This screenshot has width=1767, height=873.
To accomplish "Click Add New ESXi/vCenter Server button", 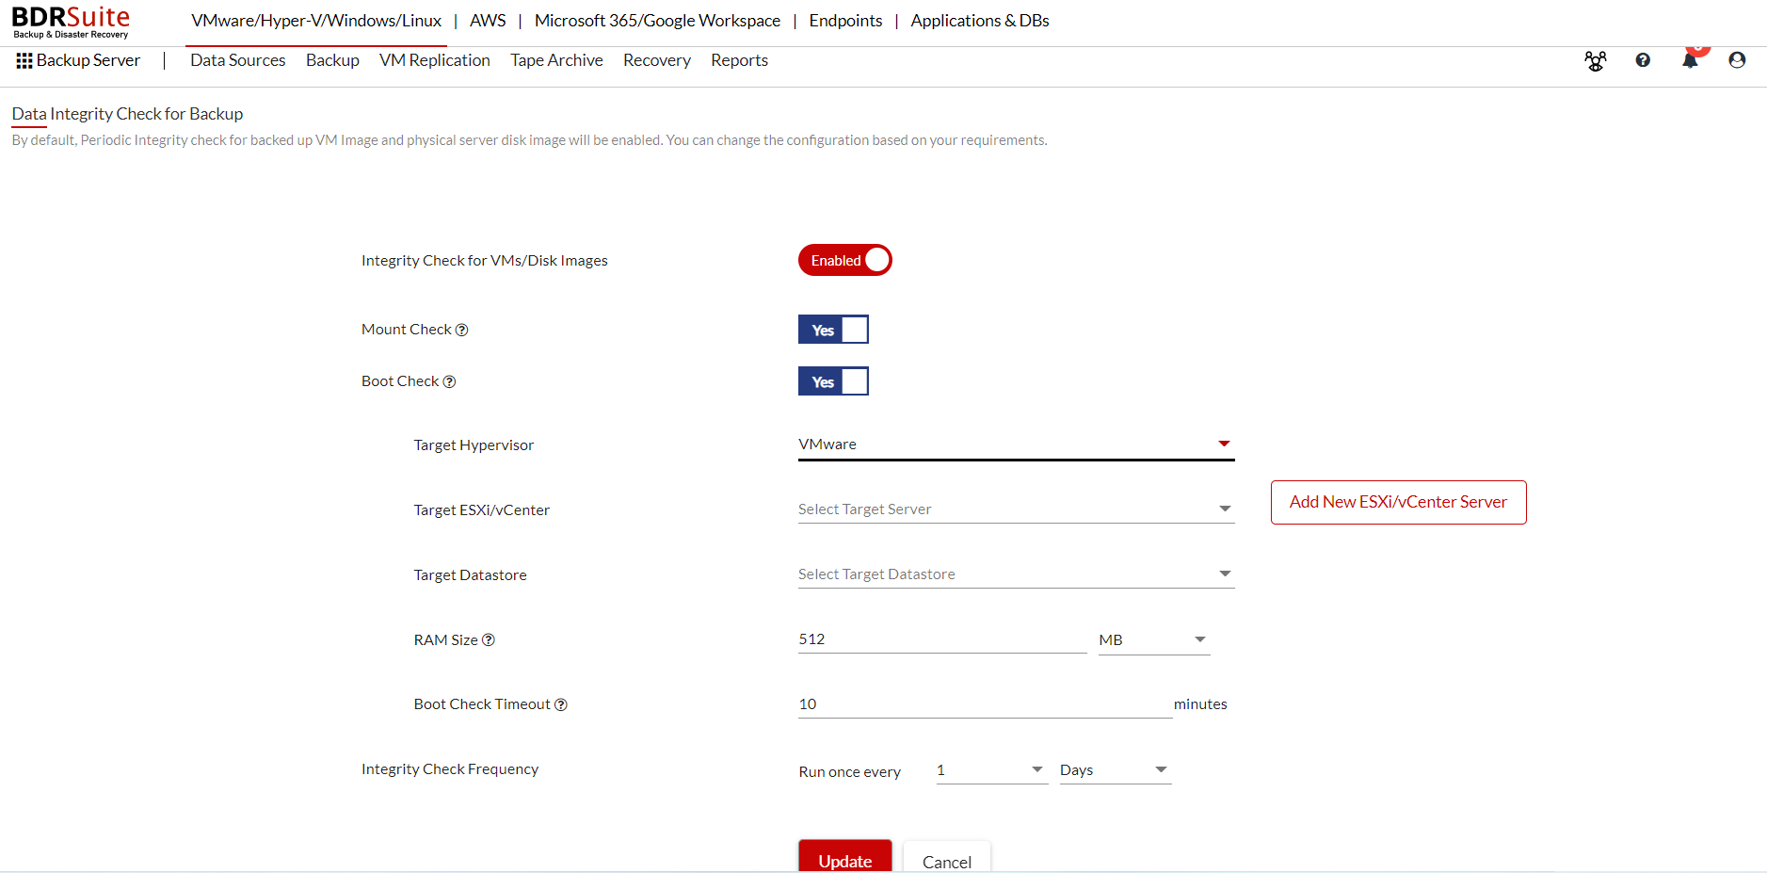I will click(x=1398, y=503).
